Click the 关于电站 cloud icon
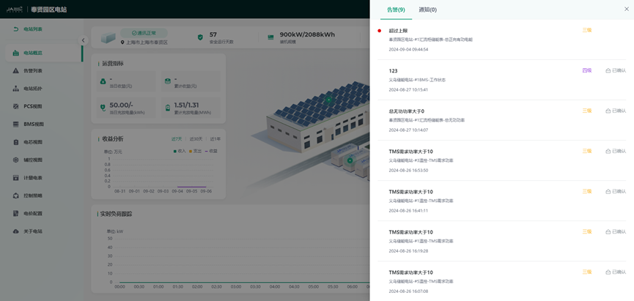Screen dimensions: 634x301 pos(16,231)
